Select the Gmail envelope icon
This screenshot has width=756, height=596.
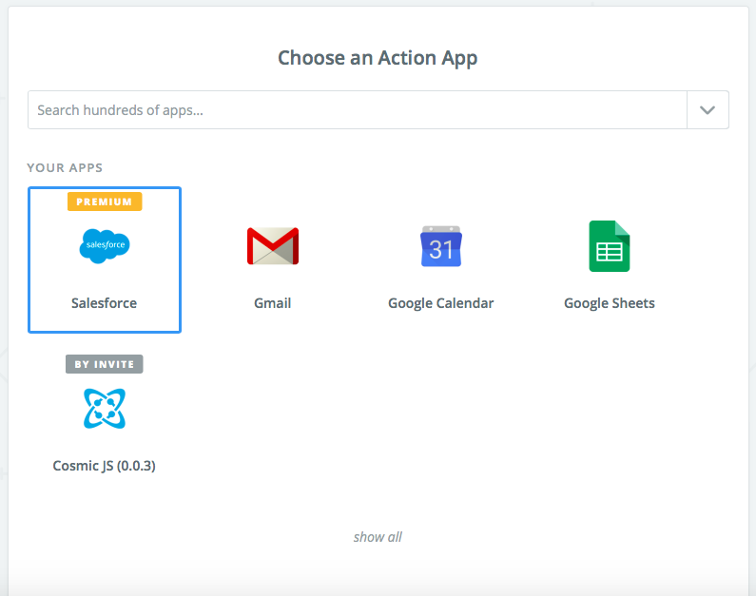(272, 246)
